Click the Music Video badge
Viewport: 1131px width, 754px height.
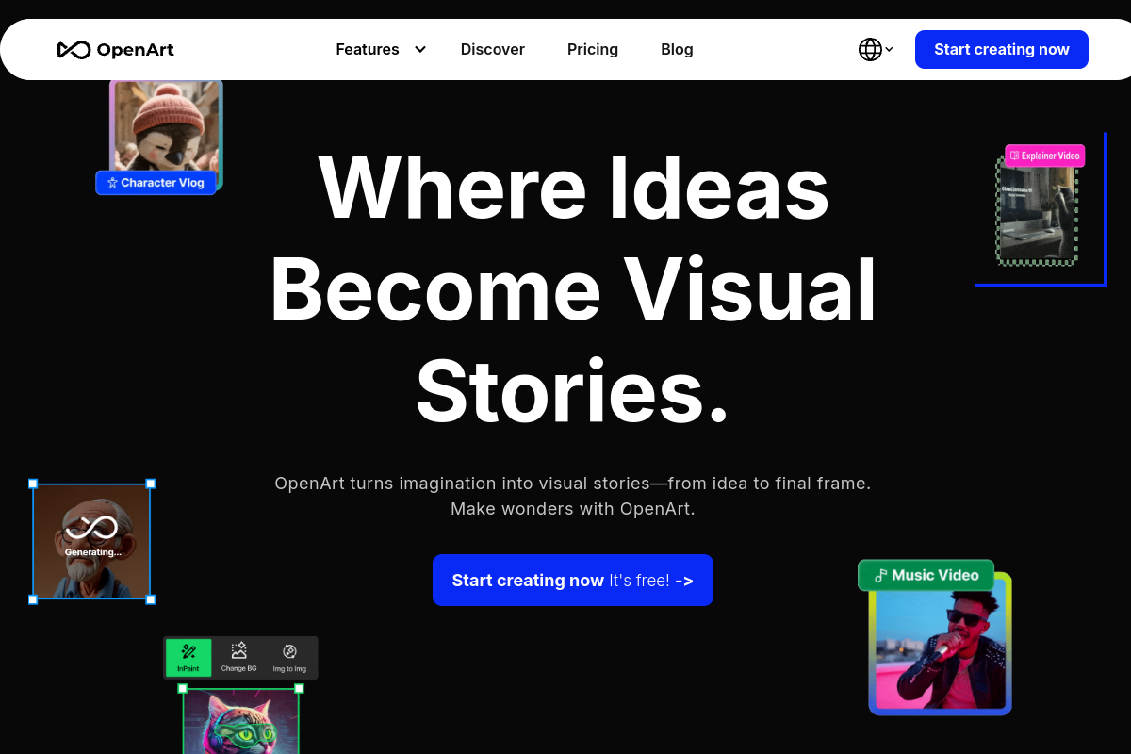click(926, 575)
